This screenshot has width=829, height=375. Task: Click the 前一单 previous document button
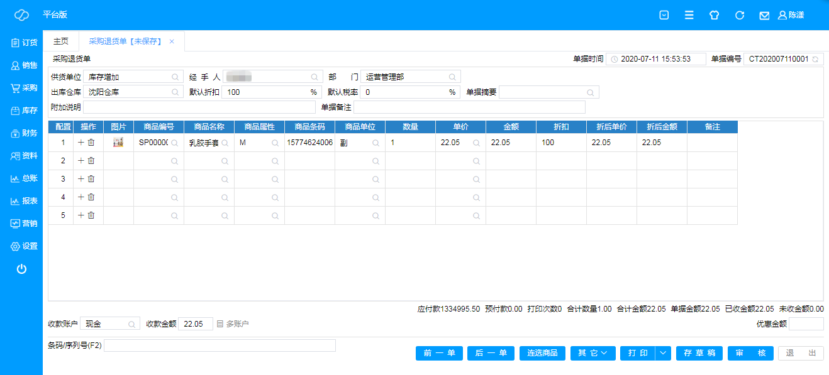coord(439,353)
